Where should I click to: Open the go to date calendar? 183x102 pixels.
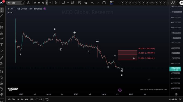pos(47,99)
